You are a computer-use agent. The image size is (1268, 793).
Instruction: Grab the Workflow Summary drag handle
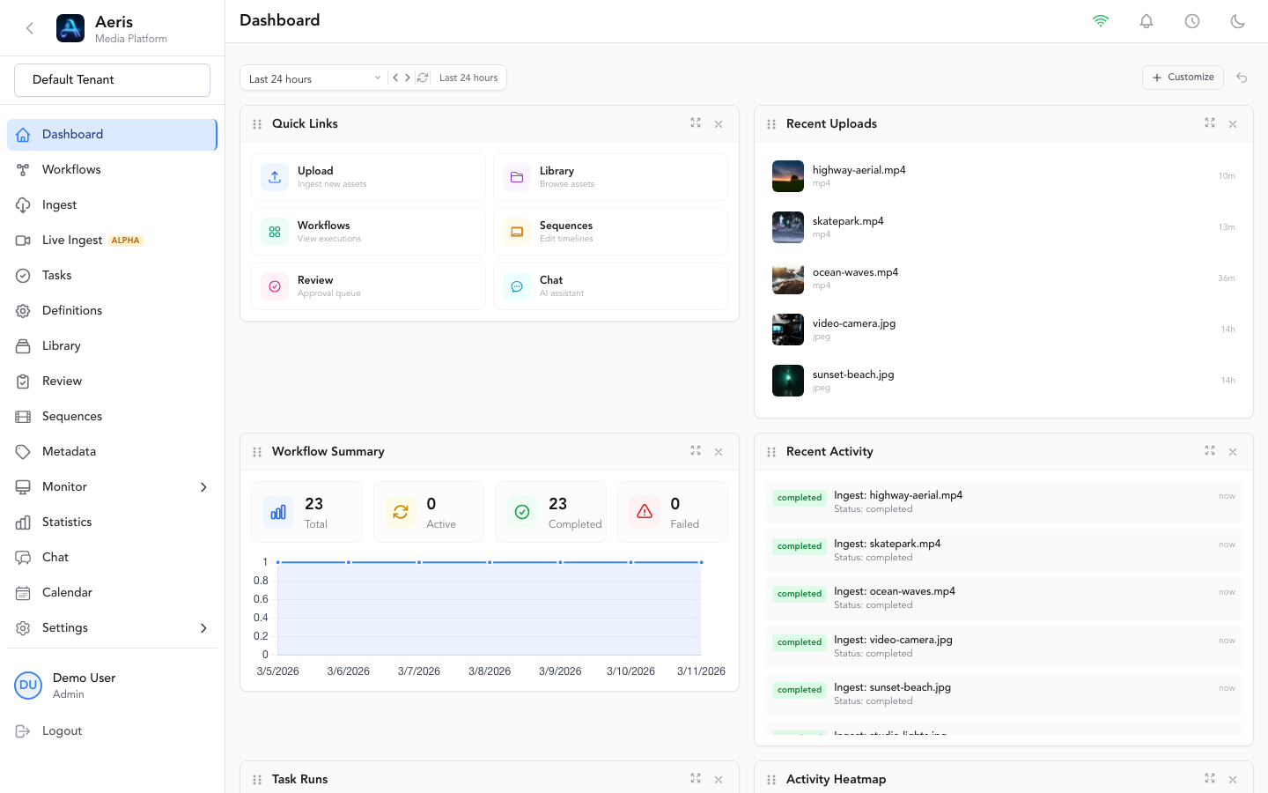[257, 452]
